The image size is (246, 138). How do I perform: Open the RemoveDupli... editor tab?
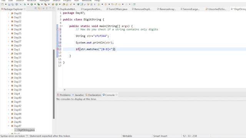coord(141,9)
